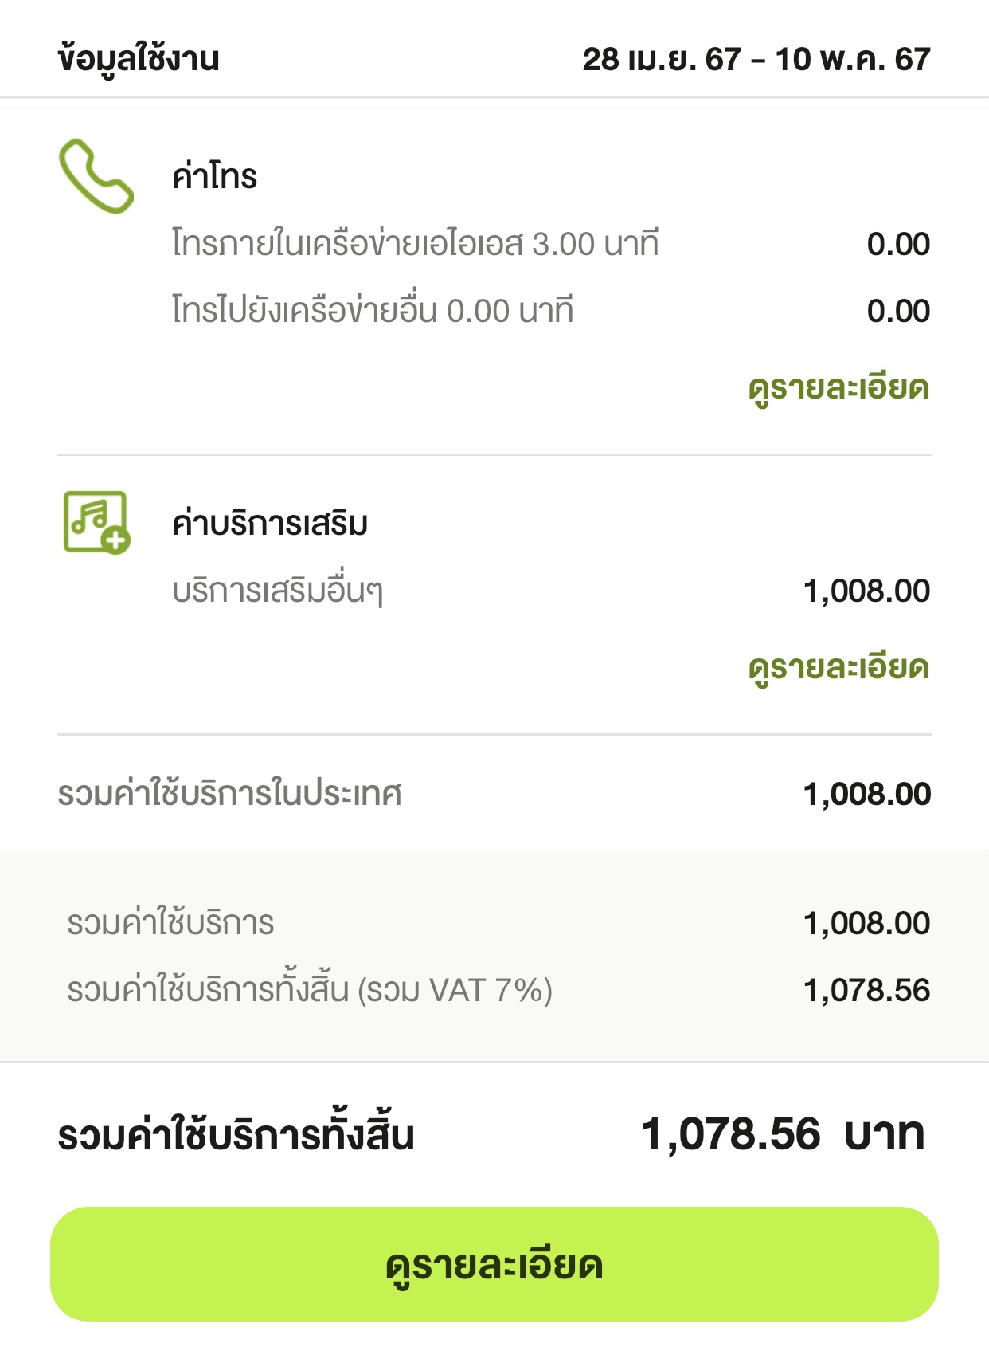989x1355 pixels.
Task: Select รวมค่าใช้บริการในประเทศ summary row
Action: 494,794
